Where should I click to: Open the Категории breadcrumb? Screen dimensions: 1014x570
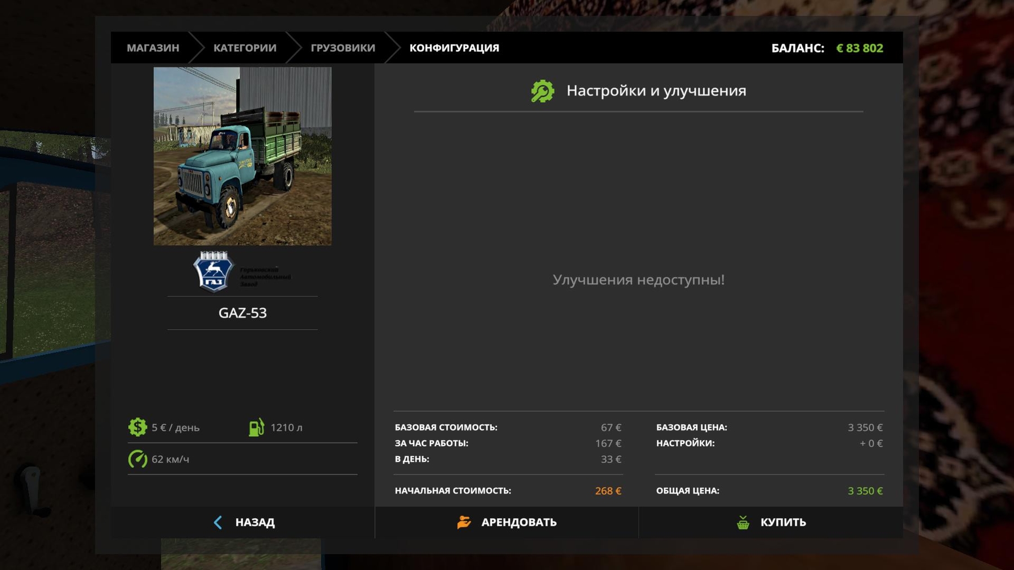(x=244, y=48)
